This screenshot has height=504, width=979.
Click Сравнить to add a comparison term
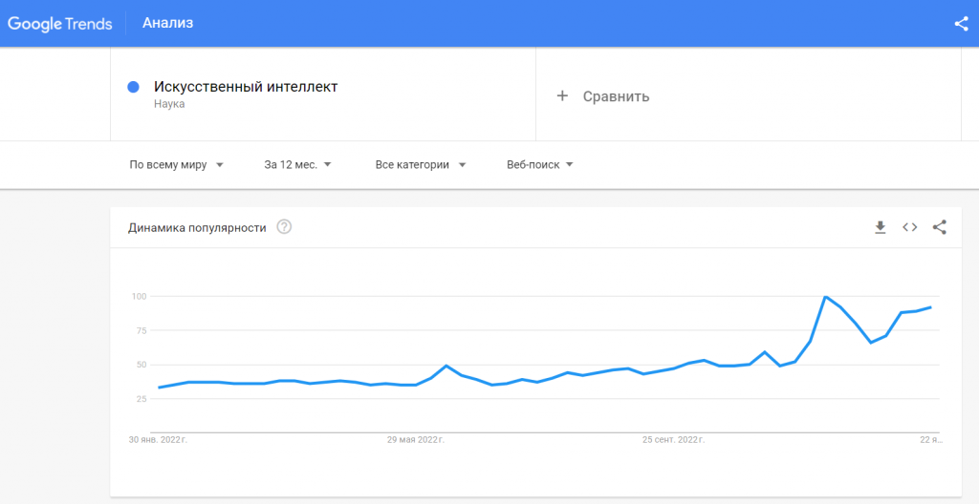tap(617, 96)
